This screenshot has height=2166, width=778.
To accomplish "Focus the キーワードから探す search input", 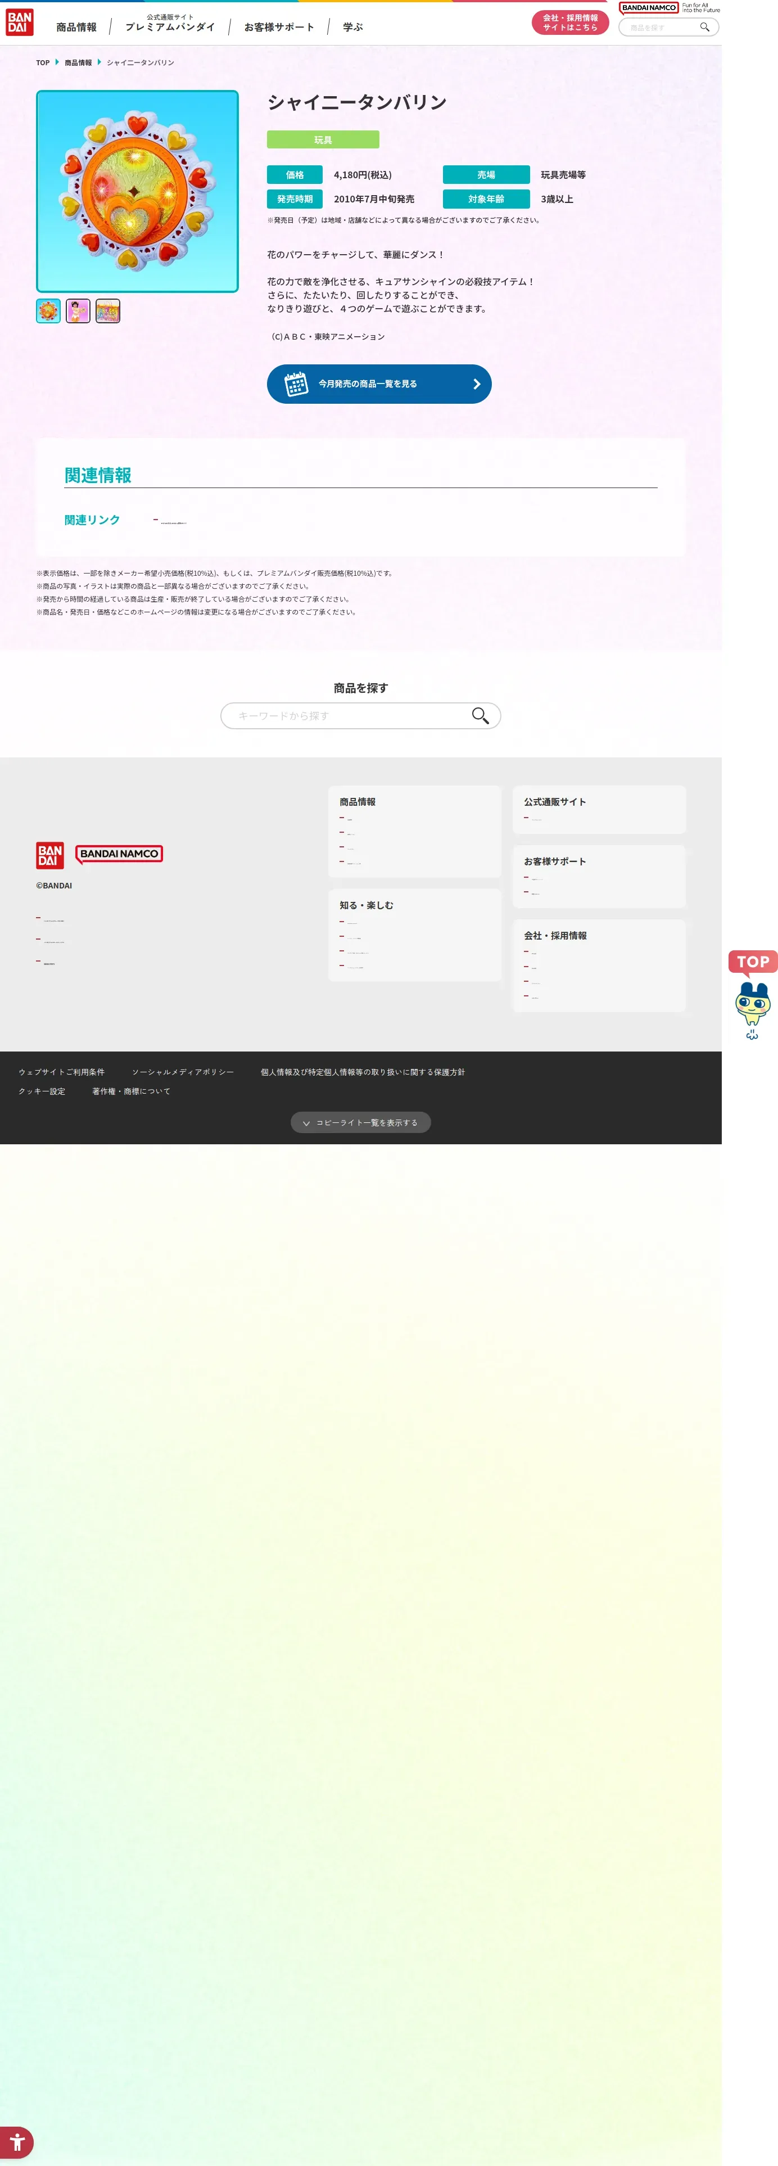I will [x=360, y=716].
